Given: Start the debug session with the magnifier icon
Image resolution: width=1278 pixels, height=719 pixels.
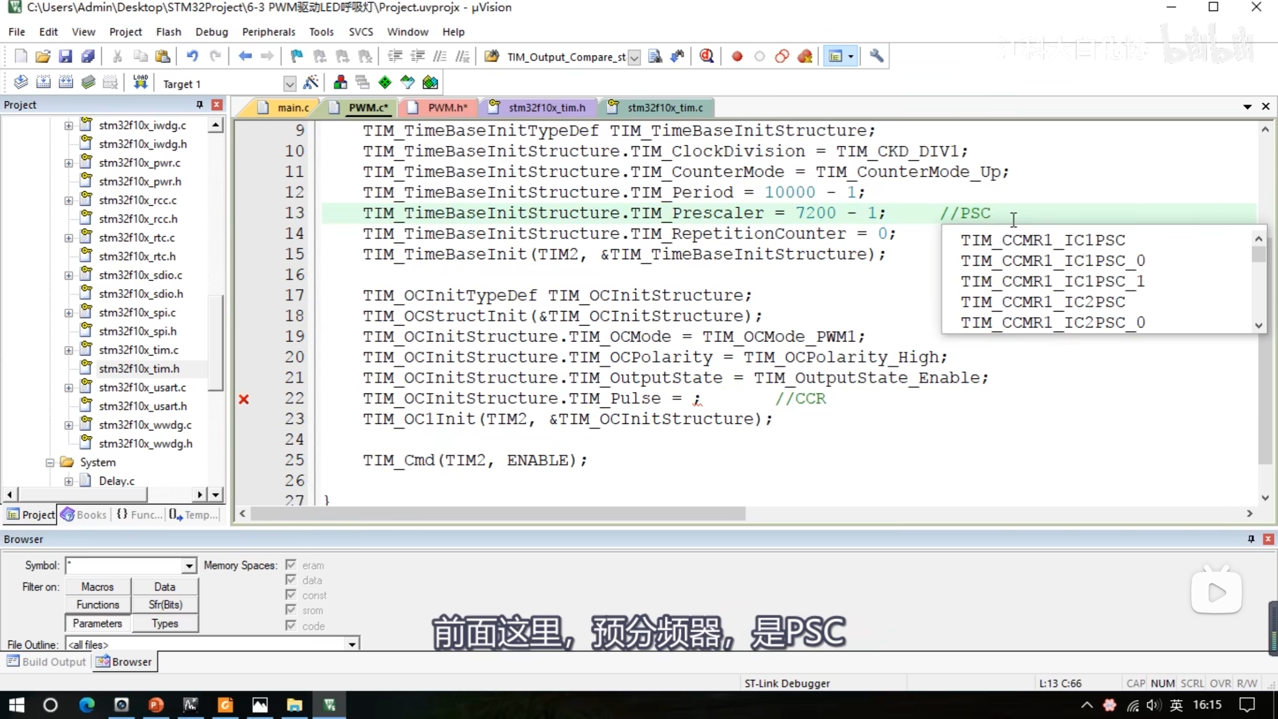Looking at the screenshot, I should tap(706, 56).
